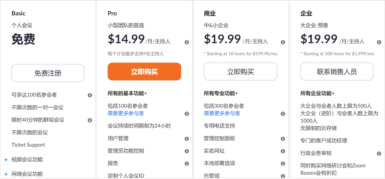Click info icon next to 用户管理
The height and width of the screenshot is (179, 385).
187,139
